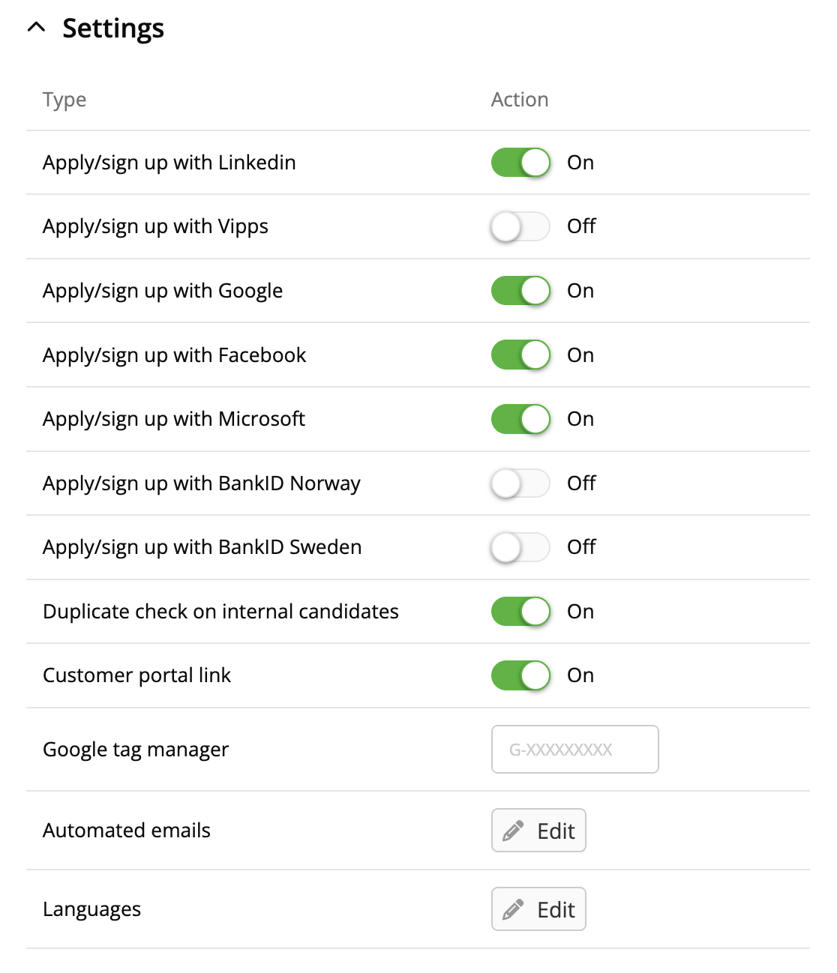Turn off Apply/sign up with Google
Image resolution: width=837 pixels, height=973 pixels.
tap(520, 291)
